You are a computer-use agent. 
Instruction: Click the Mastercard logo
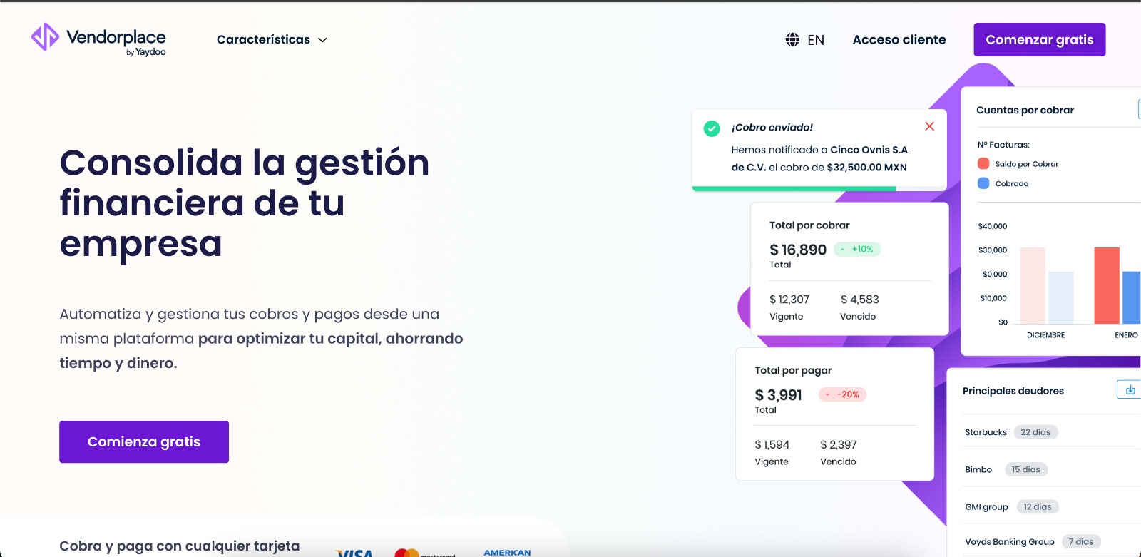407,553
